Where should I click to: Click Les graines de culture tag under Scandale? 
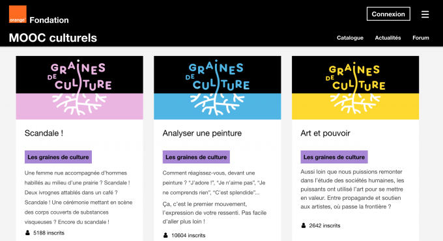click(x=58, y=157)
